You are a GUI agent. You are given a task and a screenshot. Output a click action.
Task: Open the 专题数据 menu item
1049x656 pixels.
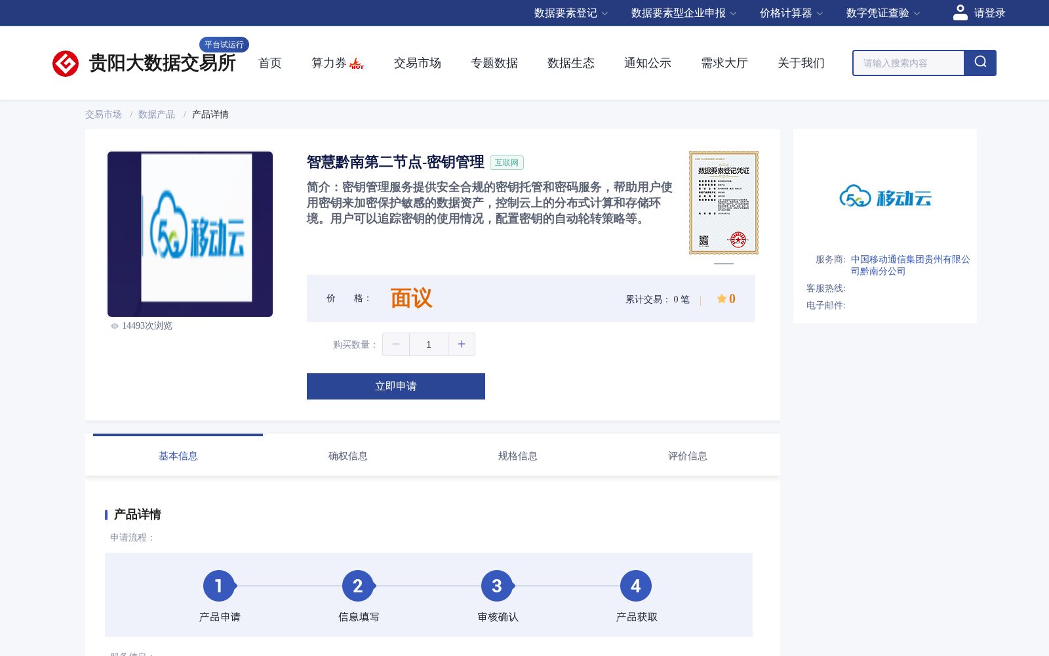pos(494,63)
